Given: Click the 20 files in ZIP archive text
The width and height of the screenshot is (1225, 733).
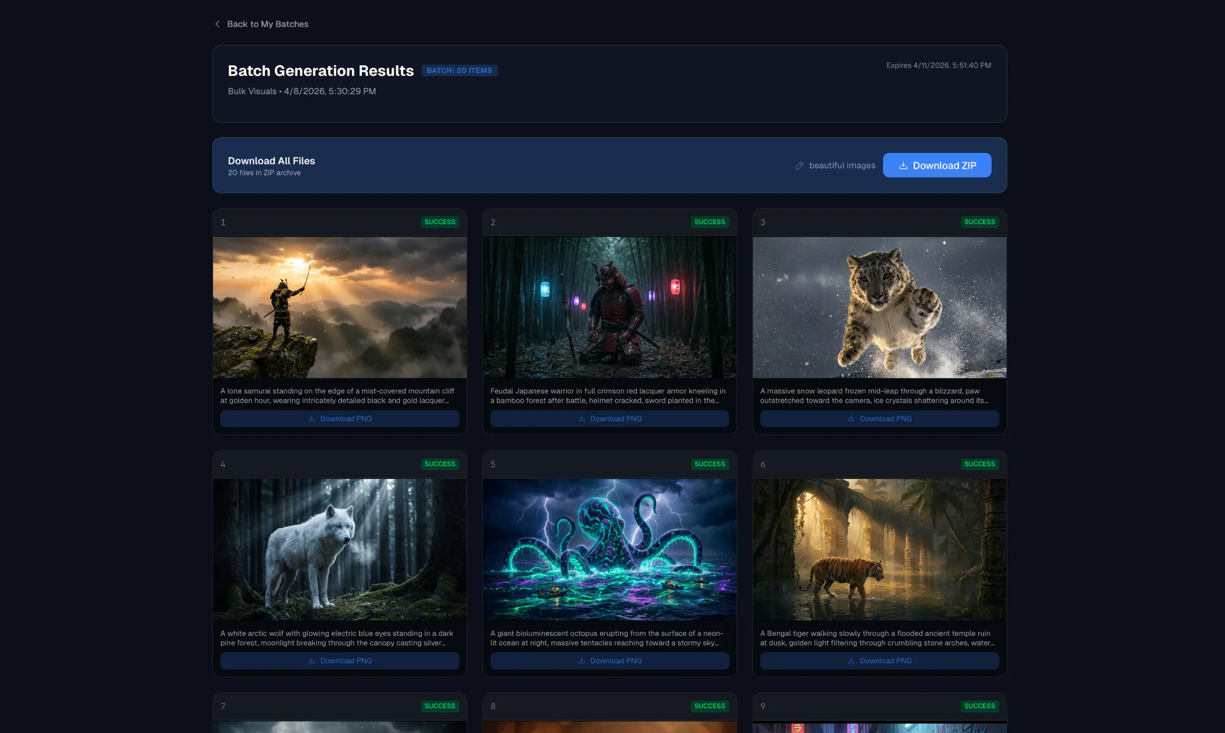Looking at the screenshot, I should 264,173.
